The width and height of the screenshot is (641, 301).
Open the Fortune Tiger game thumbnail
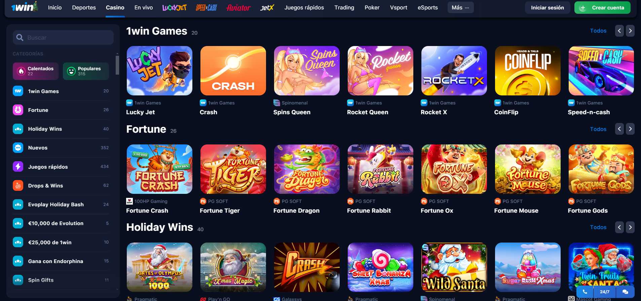coord(233,169)
